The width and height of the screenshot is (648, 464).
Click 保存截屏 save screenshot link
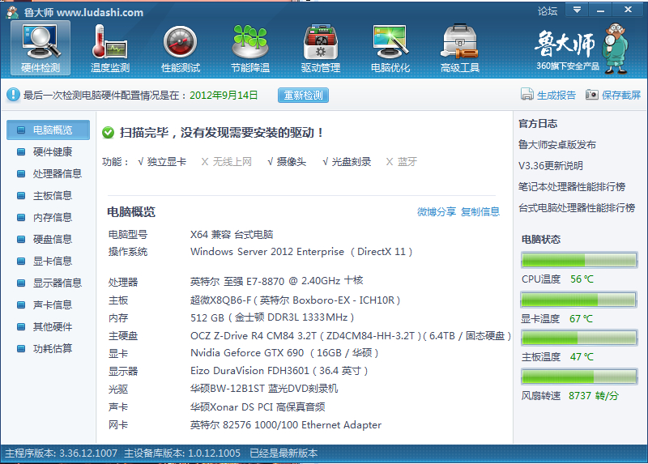coord(621,95)
